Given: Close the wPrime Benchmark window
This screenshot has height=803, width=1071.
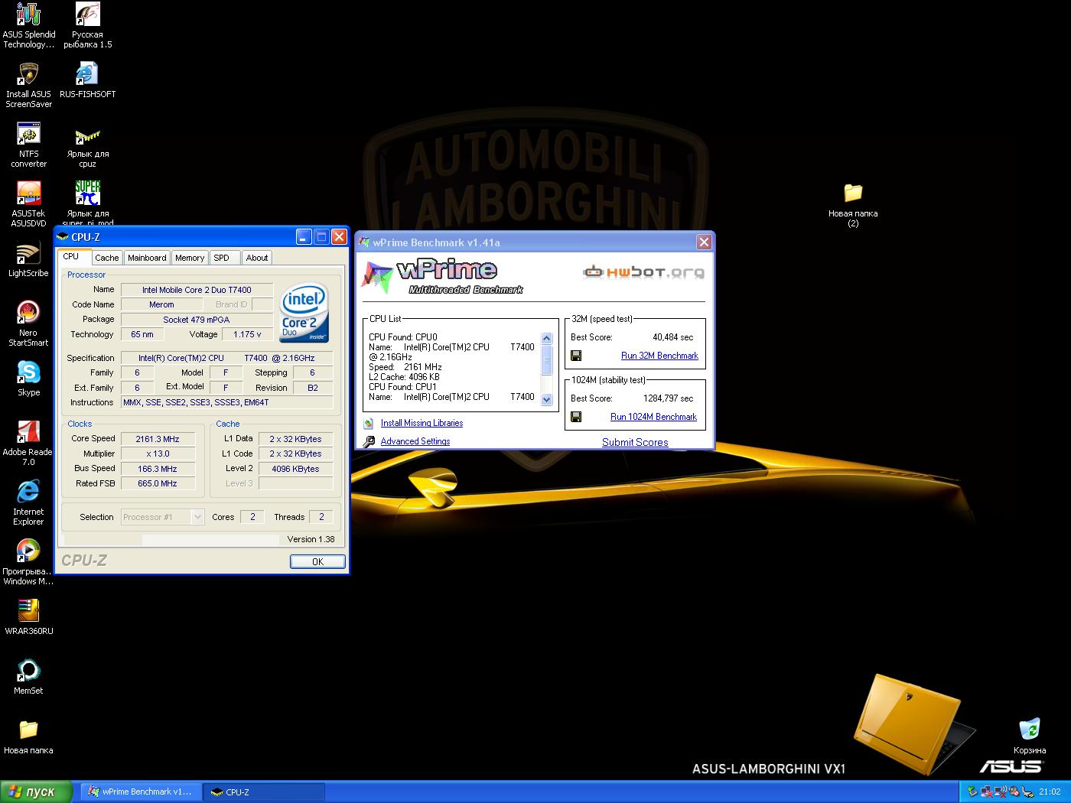Looking at the screenshot, I should click(x=704, y=242).
